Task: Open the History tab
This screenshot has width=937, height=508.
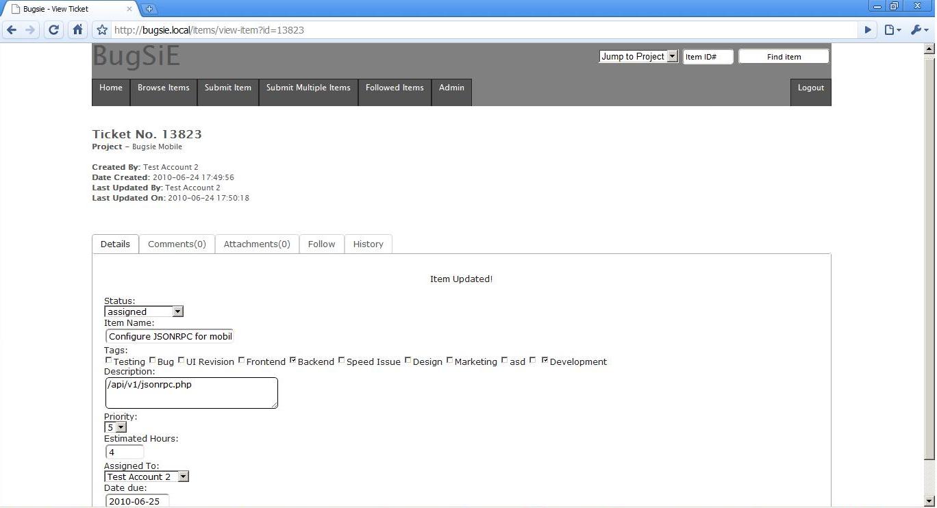Action: tap(368, 244)
